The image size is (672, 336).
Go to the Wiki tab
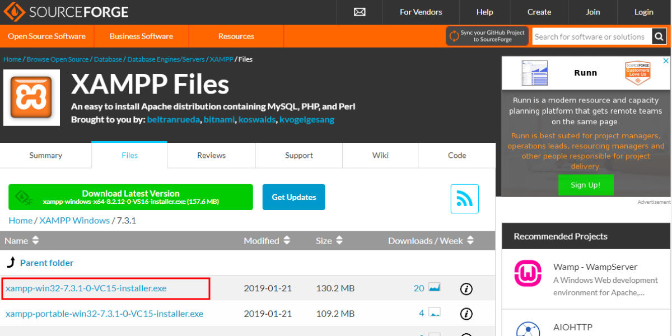380,155
